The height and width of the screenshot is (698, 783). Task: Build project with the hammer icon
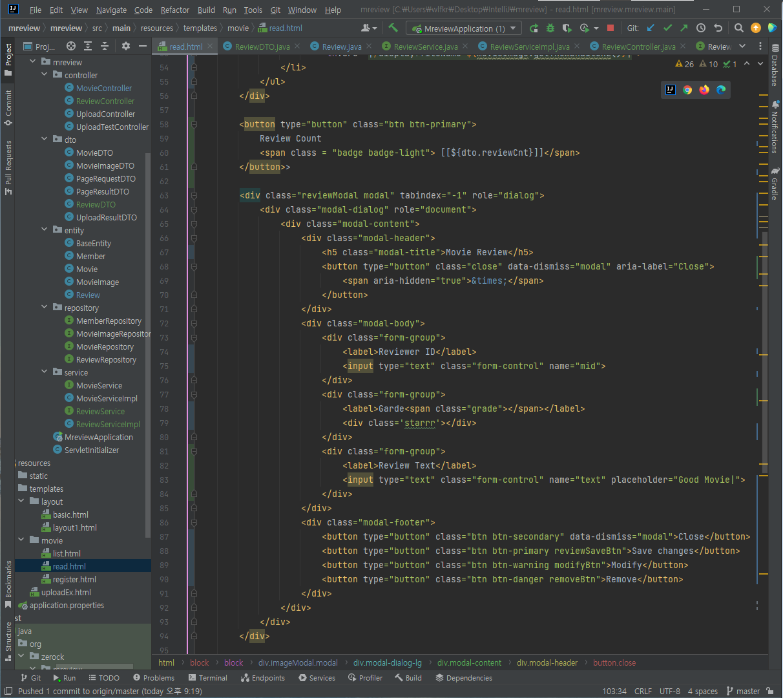[393, 28]
